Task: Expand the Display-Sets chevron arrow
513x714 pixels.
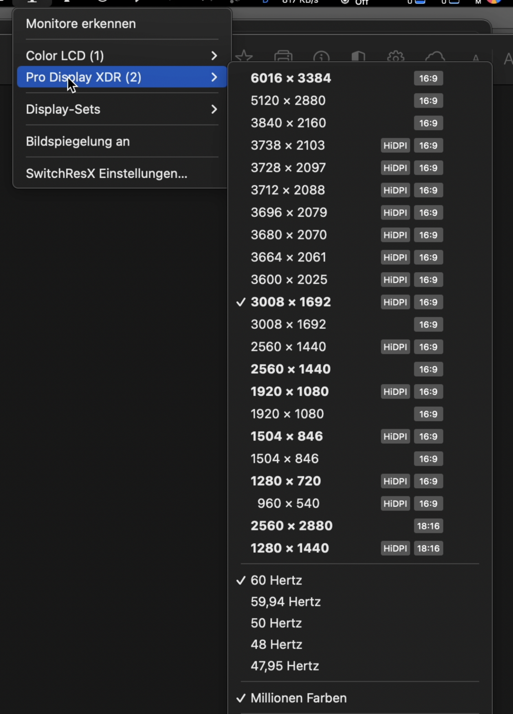Action: [214, 109]
